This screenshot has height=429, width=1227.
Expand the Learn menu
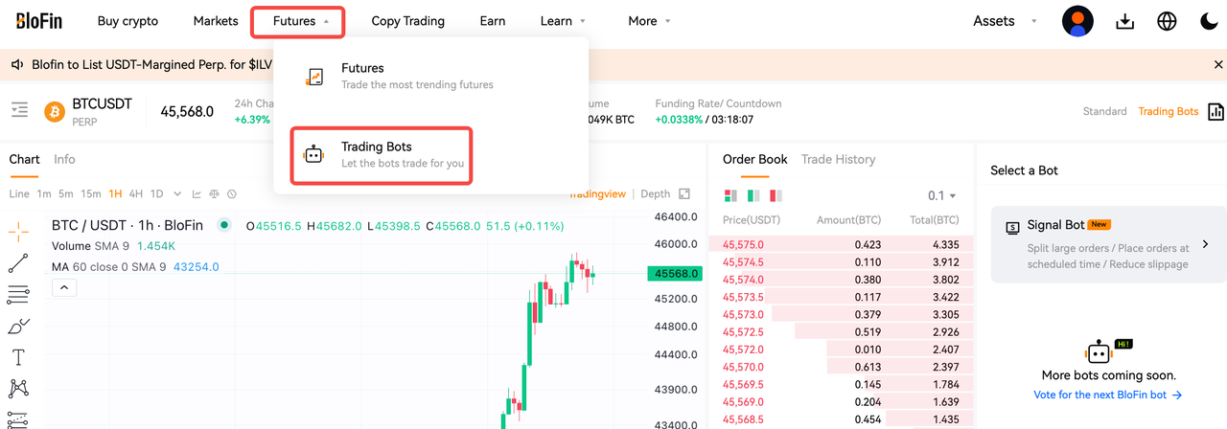tap(562, 21)
